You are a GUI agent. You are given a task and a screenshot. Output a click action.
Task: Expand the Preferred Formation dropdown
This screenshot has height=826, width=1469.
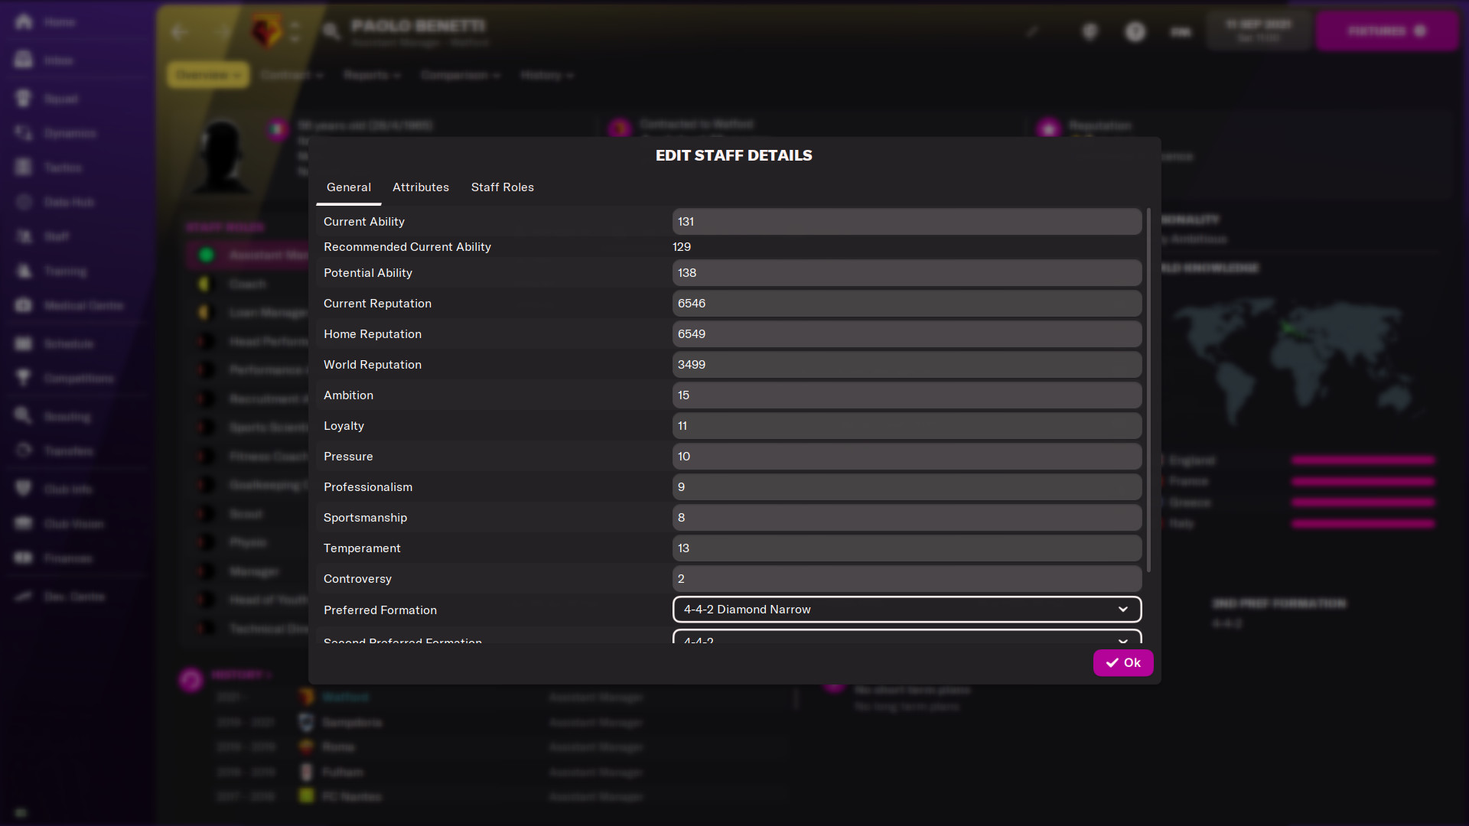[1123, 609]
